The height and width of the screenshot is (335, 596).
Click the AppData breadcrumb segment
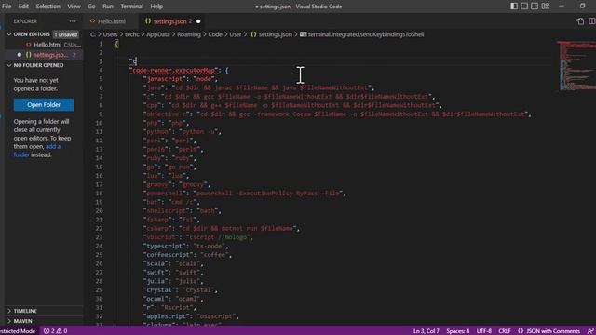[157, 34]
